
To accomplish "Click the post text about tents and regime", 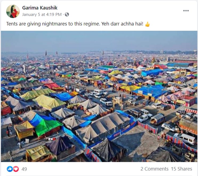I will [75, 24].
